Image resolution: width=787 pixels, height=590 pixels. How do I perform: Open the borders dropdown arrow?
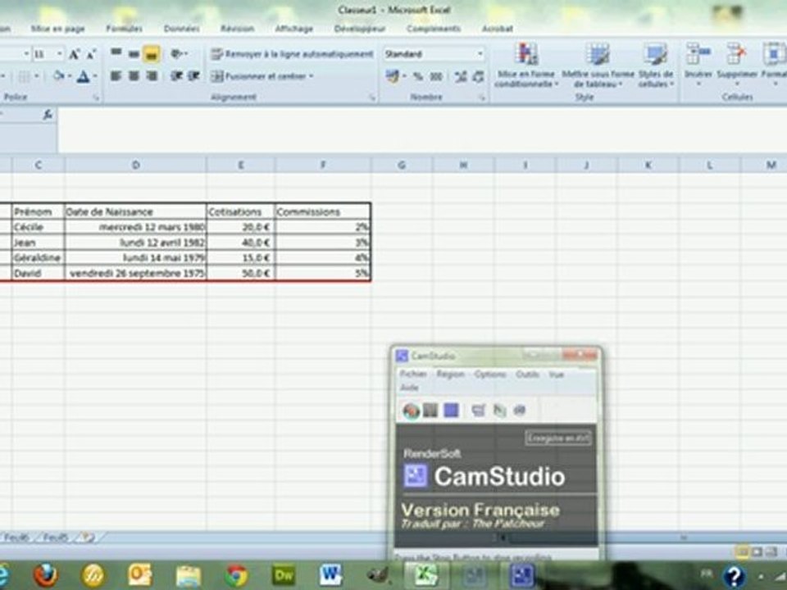[37, 76]
